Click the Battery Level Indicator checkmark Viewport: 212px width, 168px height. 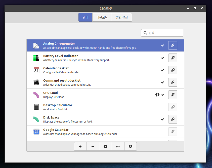162,58
